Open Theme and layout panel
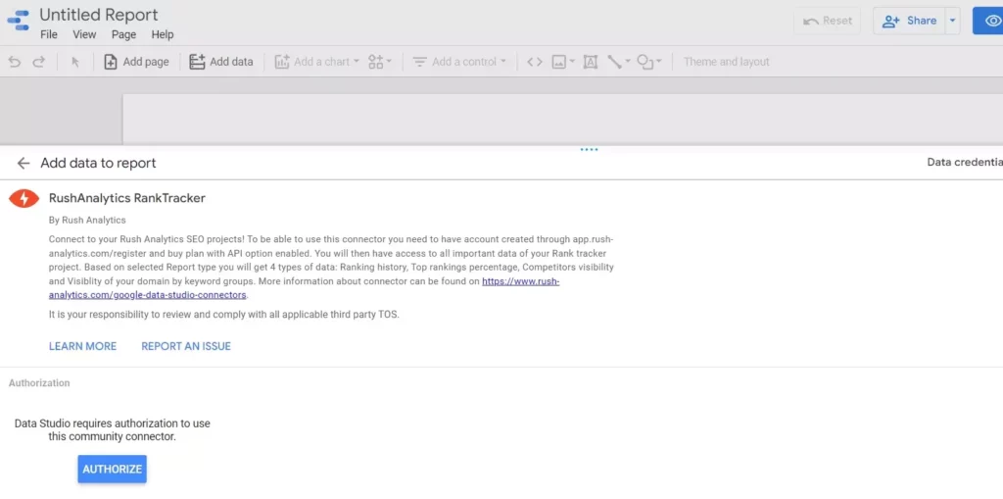This screenshot has width=1003, height=499. tap(726, 62)
